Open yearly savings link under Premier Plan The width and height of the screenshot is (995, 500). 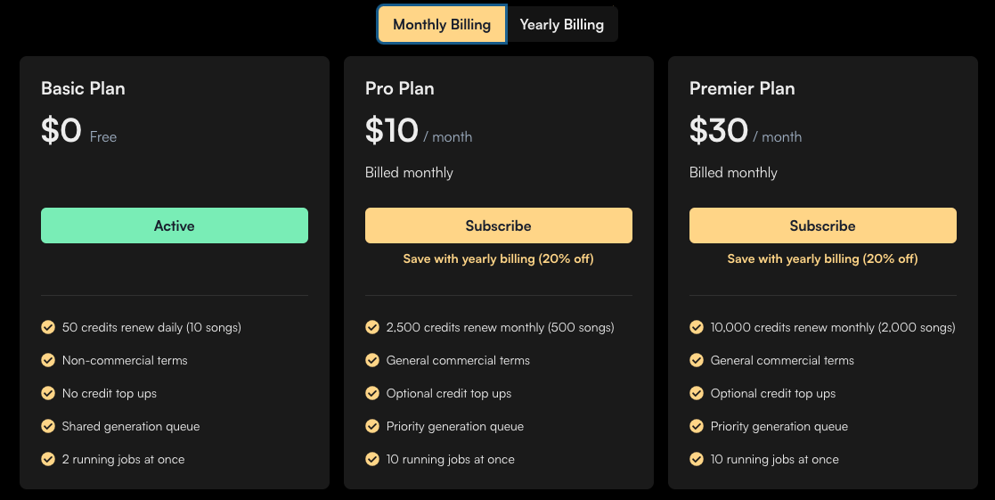pos(822,258)
